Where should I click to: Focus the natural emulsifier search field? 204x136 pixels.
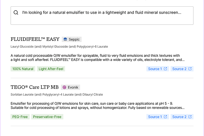click(x=102, y=16)
